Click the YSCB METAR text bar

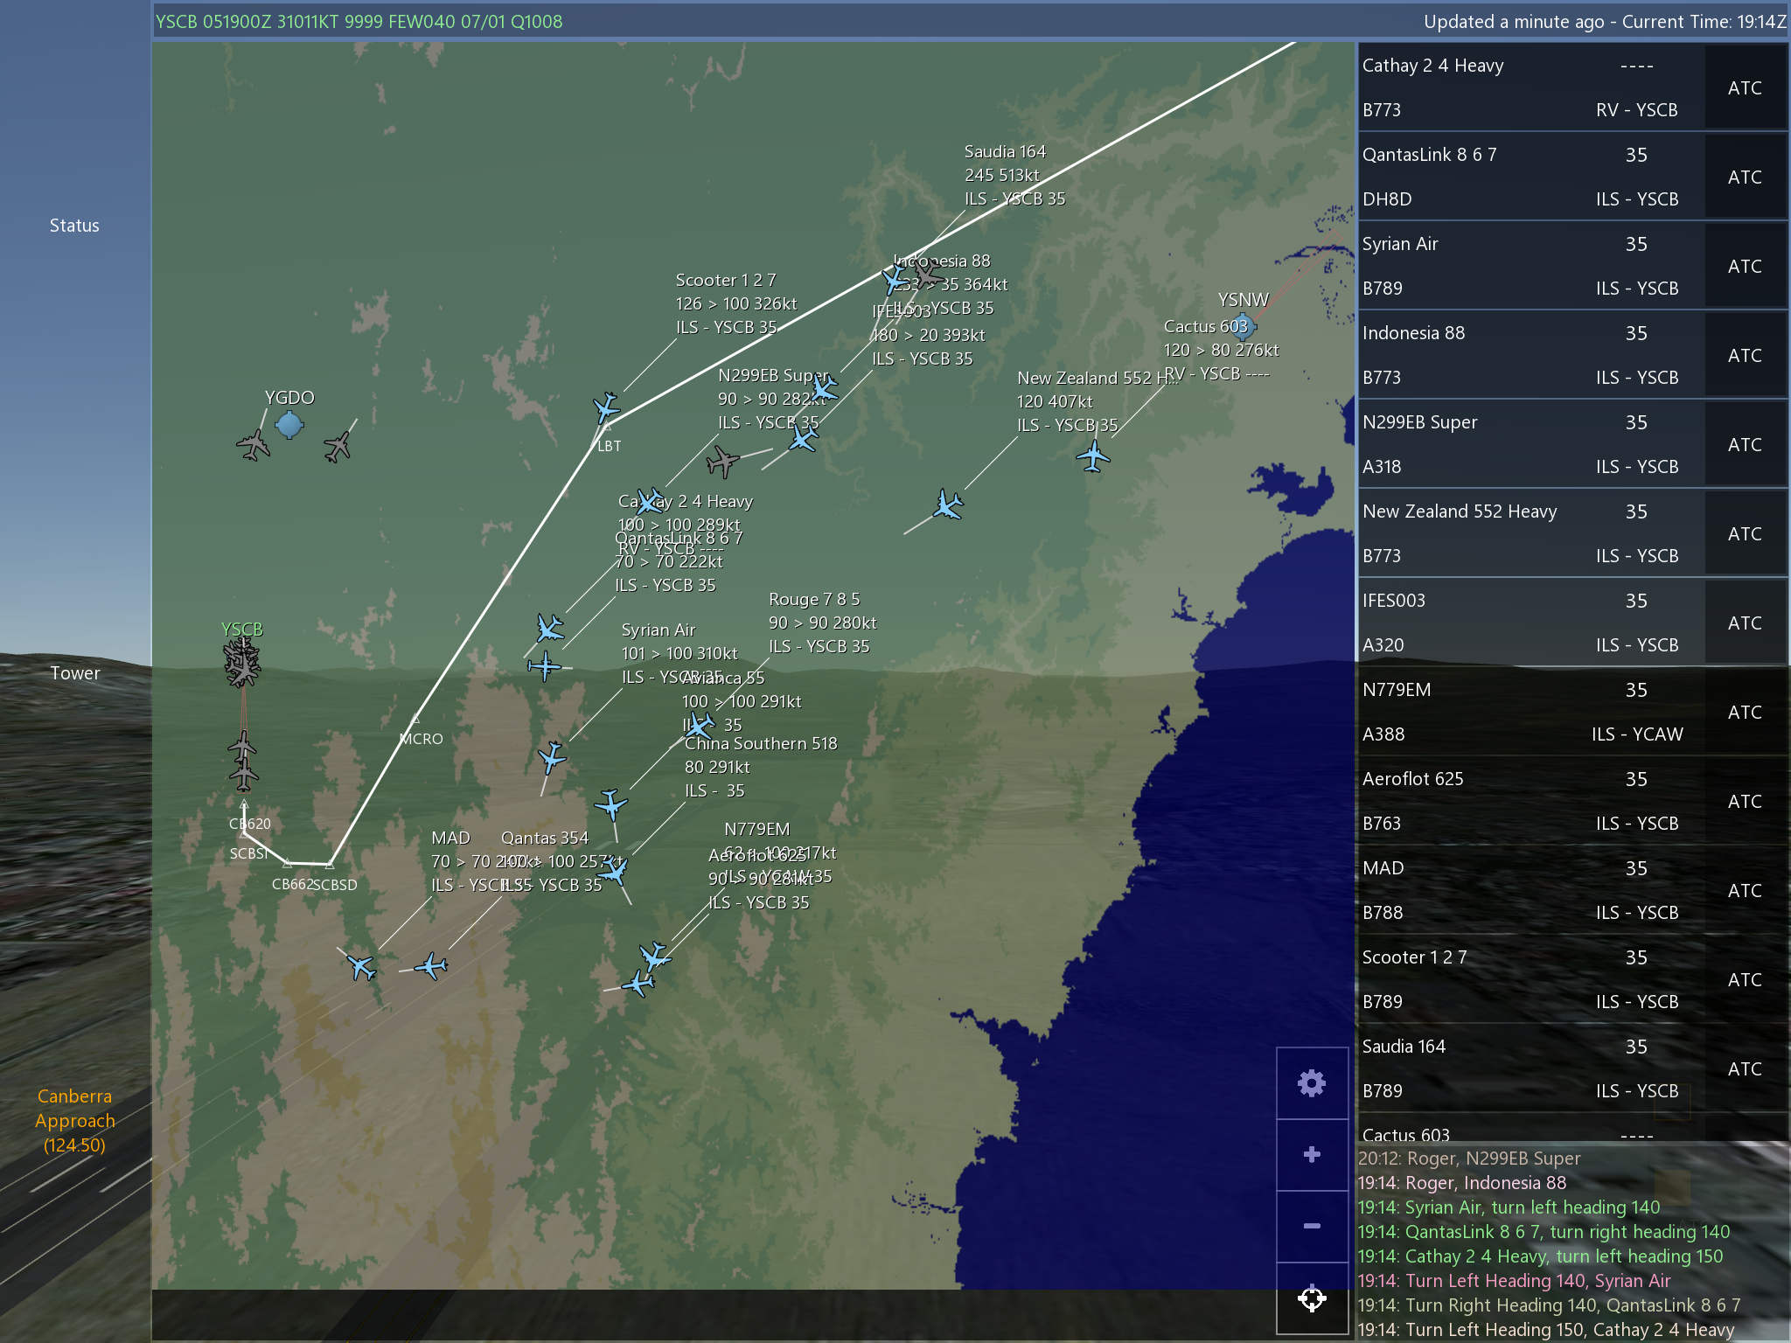click(359, 21)
